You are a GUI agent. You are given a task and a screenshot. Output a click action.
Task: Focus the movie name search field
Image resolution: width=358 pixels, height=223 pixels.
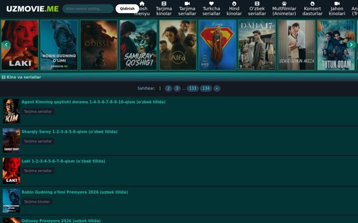tap(88, 8)
